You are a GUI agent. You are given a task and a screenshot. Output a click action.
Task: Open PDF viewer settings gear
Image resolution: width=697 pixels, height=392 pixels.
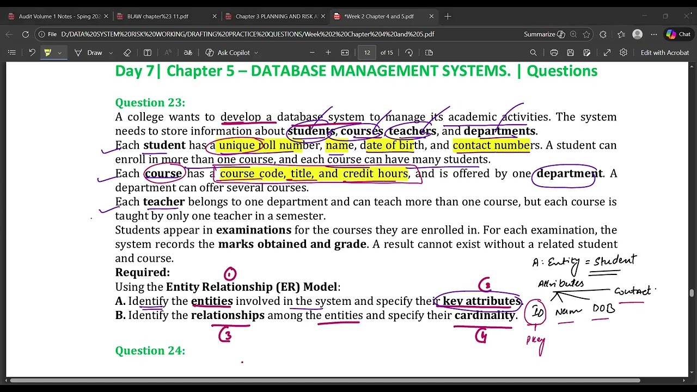coord(623,53)
